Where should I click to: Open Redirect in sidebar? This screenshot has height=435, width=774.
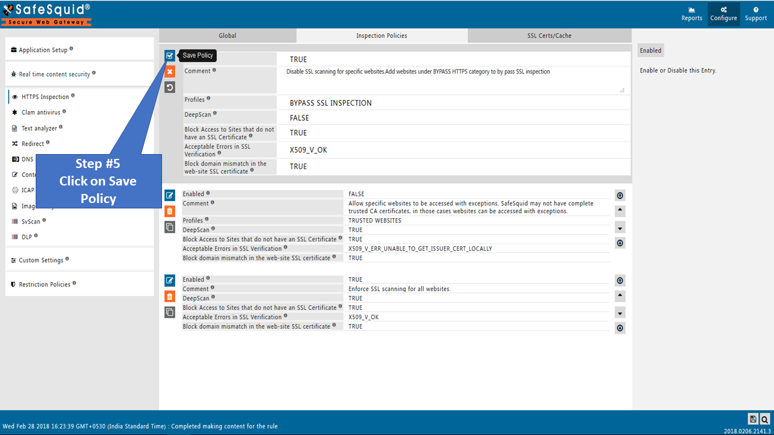(33, 144)
